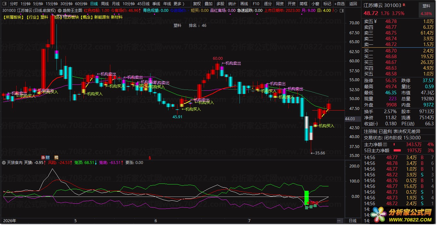Click the 逐分 button
Image resolution: width=437 pixels, height=225 pixels.
click(268, 4)
